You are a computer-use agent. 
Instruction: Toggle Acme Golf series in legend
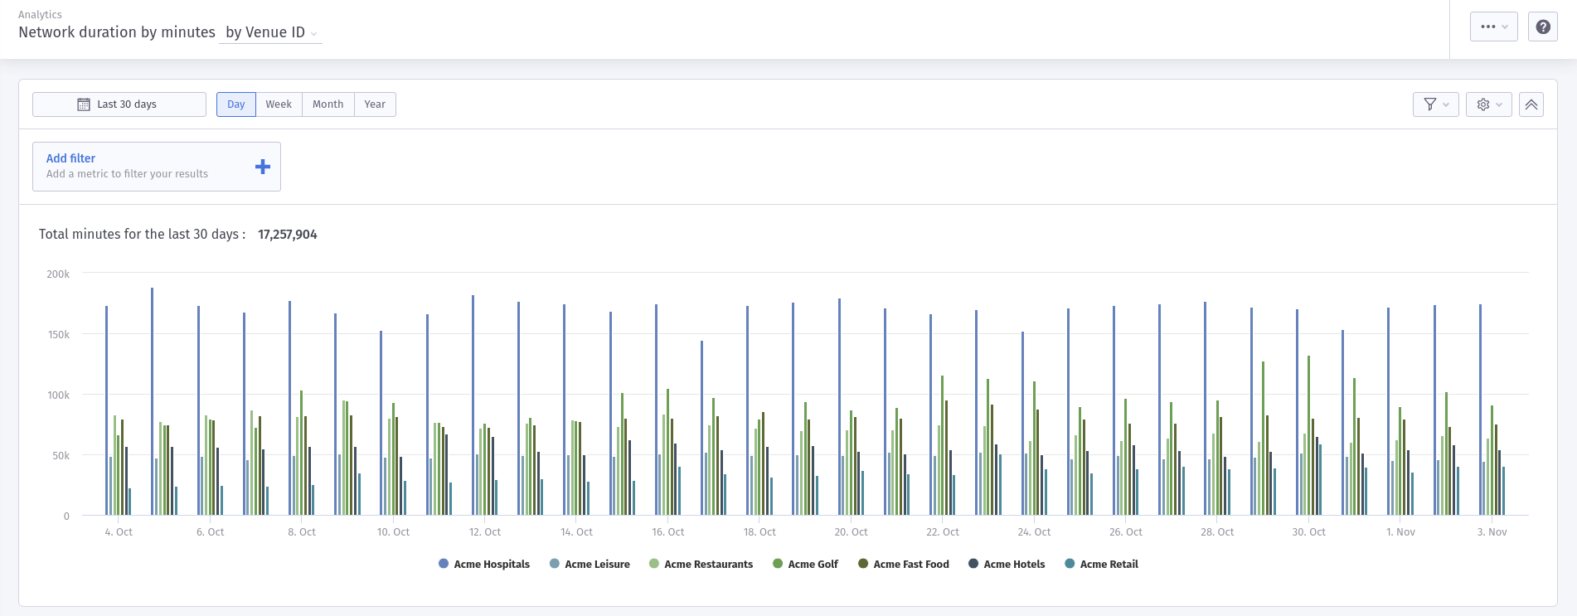(x=805, y=564)
